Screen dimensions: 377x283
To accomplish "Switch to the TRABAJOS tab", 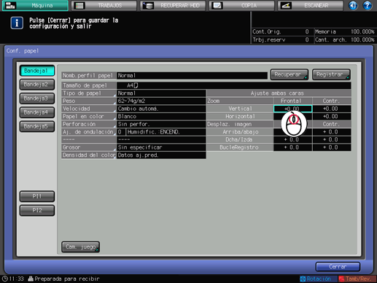I will (104, 6).
